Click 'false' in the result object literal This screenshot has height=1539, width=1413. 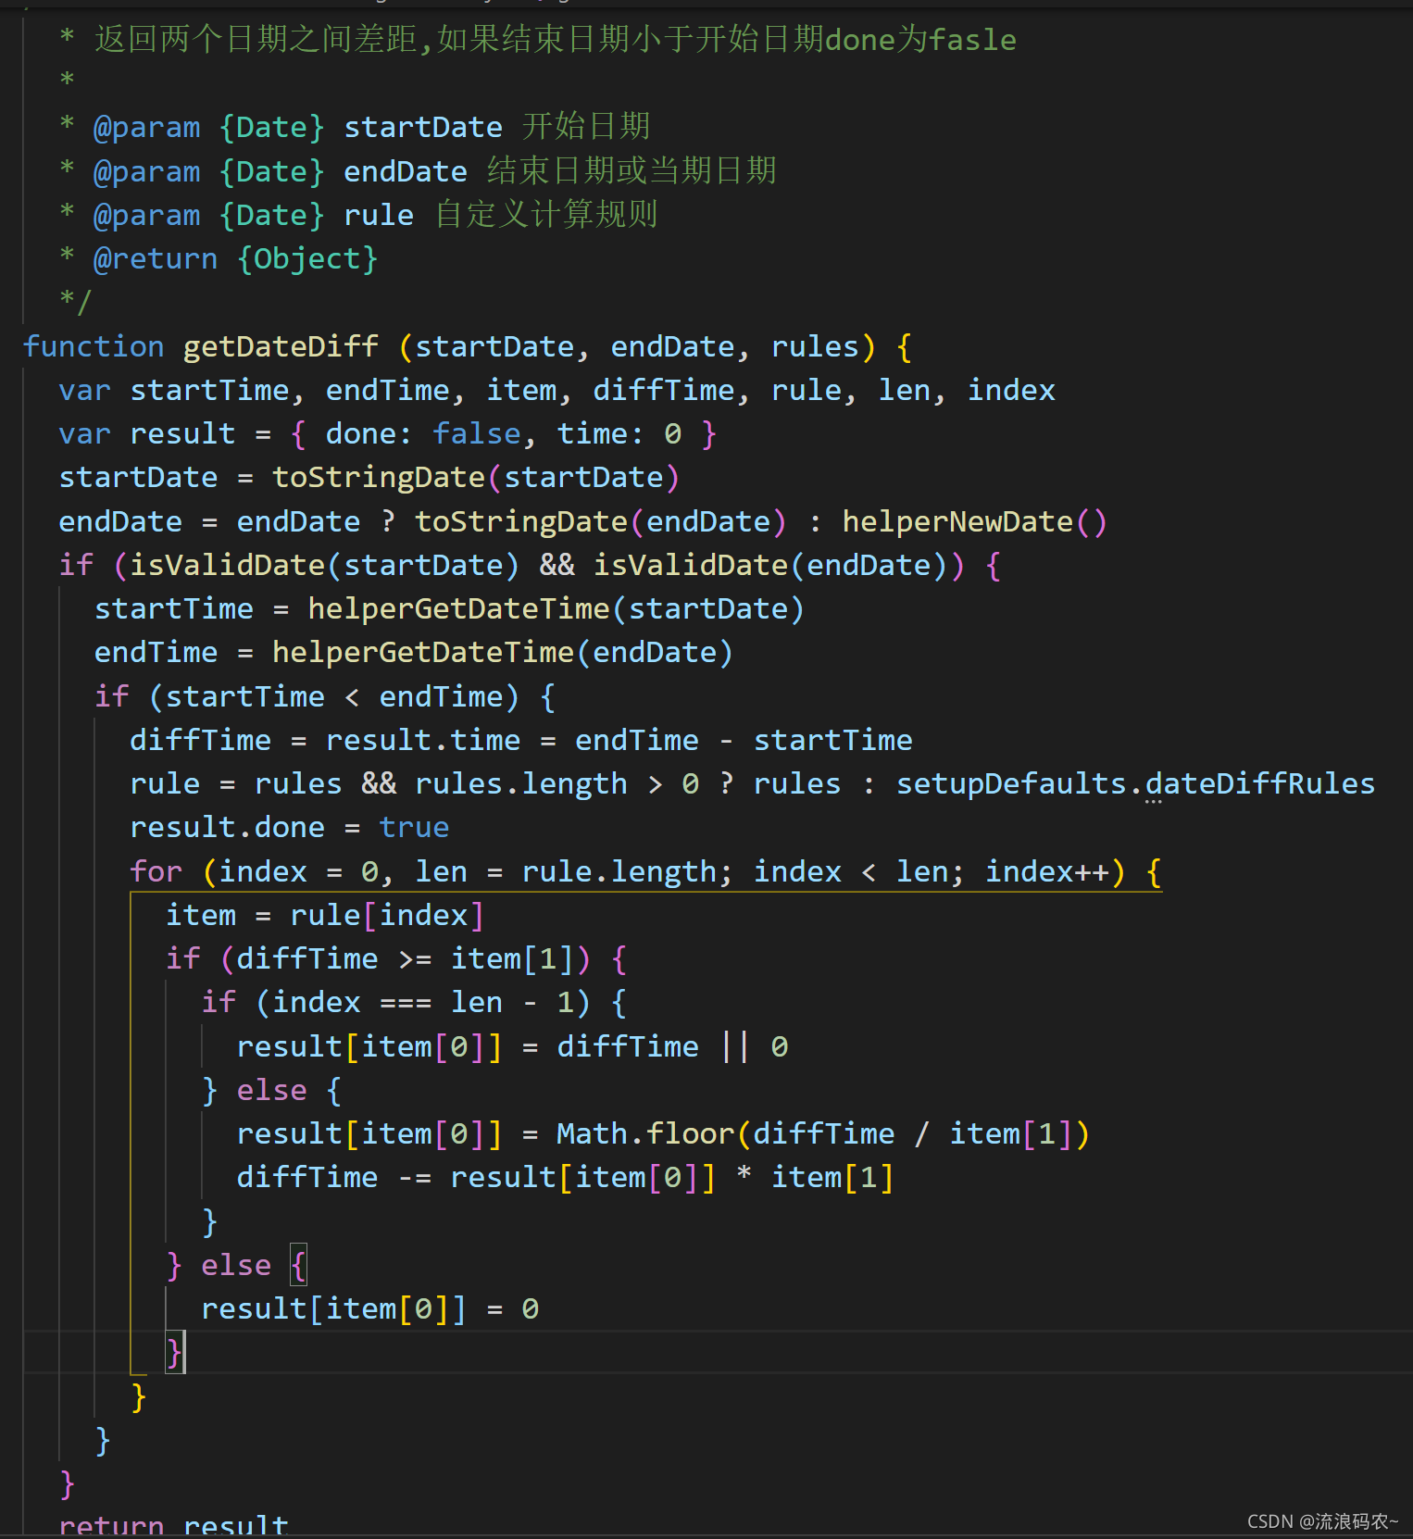(477, 434)
